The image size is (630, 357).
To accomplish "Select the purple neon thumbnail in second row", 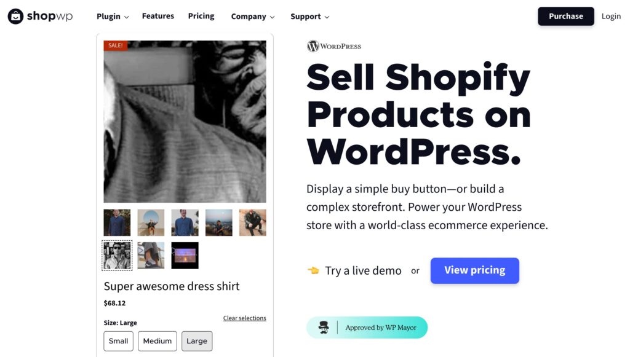I will [185, 255].
